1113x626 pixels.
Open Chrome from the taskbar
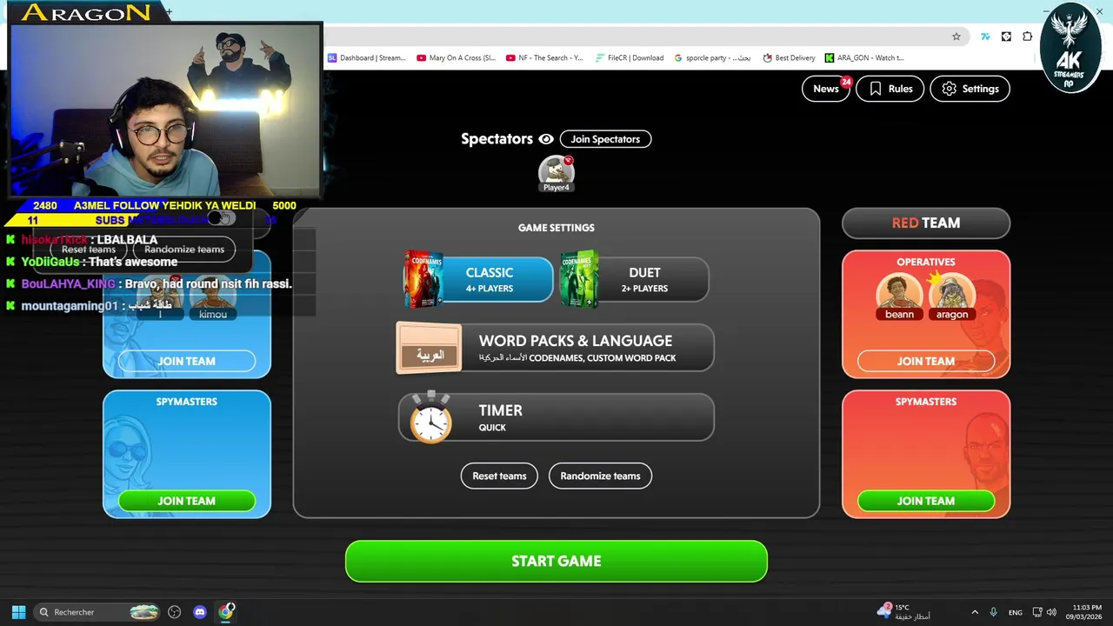(226, 612)
